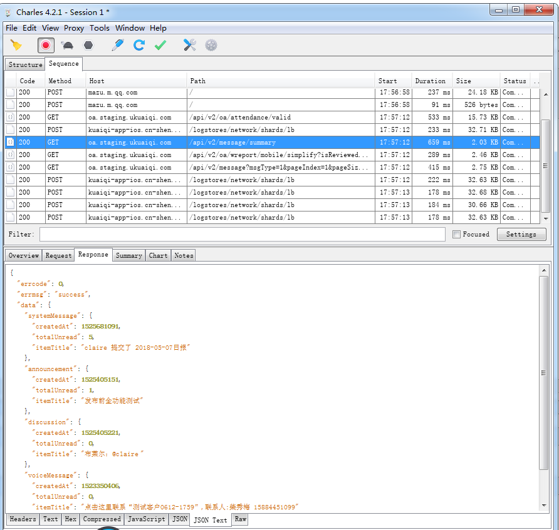Click JSON icon of wreport/mobile row
This screenshot has height=530, width=559.
point(11,155)
